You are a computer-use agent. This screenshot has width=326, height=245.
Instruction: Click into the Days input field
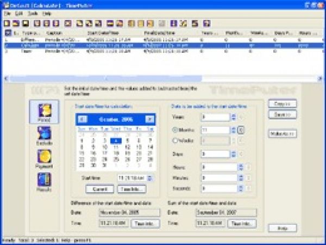click(x=216, y=154)
